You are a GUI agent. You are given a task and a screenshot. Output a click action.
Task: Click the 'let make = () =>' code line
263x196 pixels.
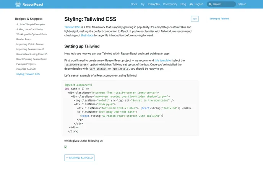77,89
